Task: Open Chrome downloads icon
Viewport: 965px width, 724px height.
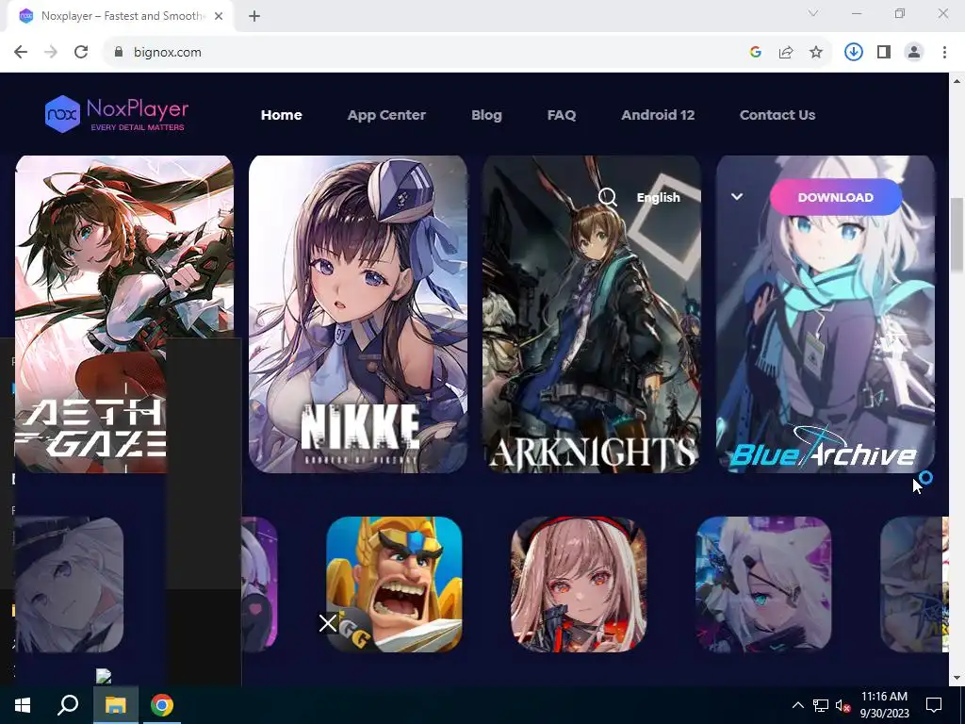Action: 854,53
